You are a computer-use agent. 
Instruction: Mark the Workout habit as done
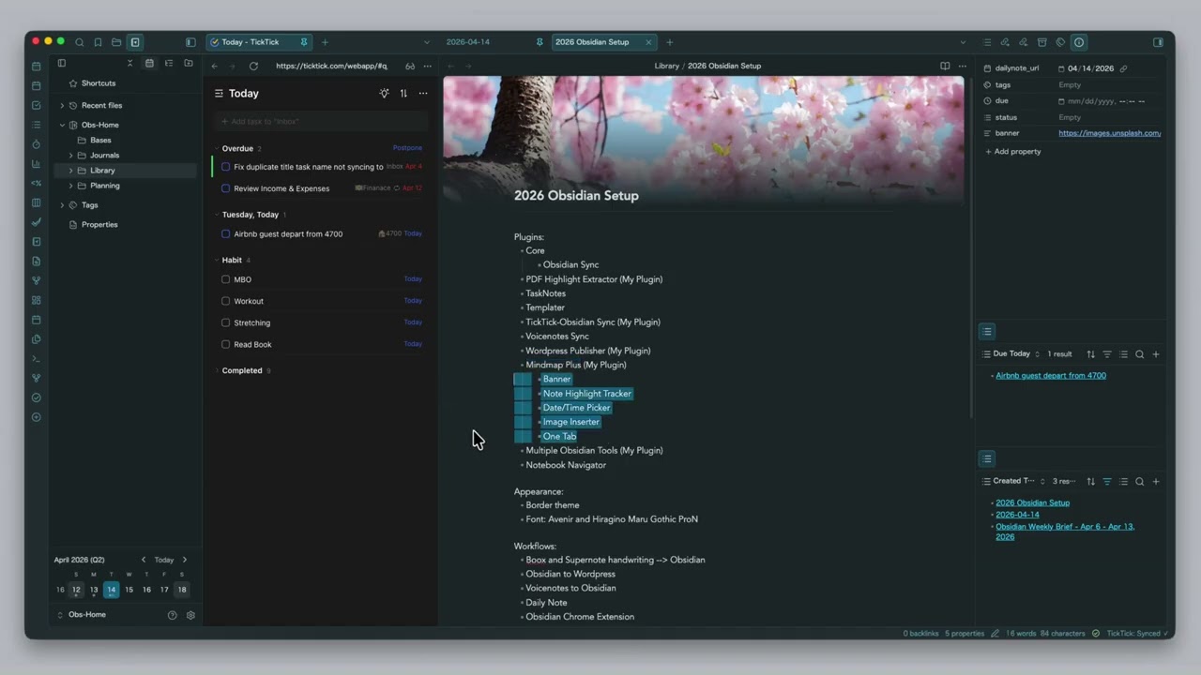225,301
